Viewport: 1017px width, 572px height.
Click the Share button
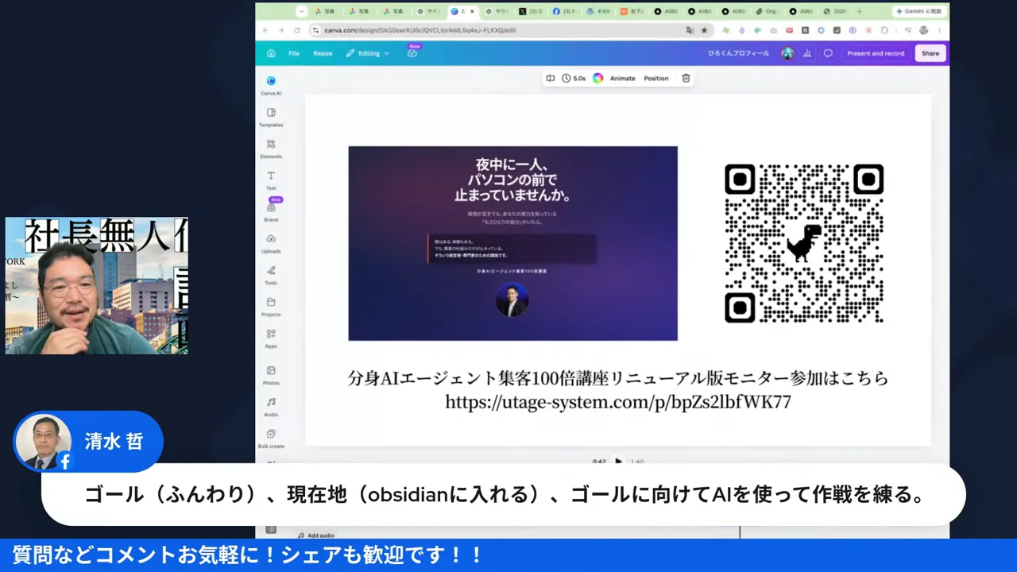click(x=930, y=53)
